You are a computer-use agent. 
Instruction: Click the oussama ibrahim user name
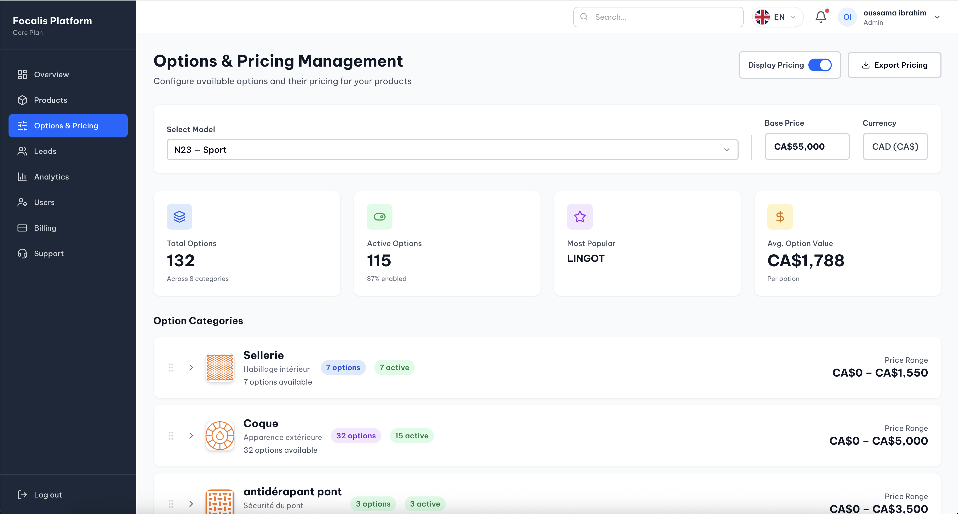pyautogui.click(x=895, y=13)
